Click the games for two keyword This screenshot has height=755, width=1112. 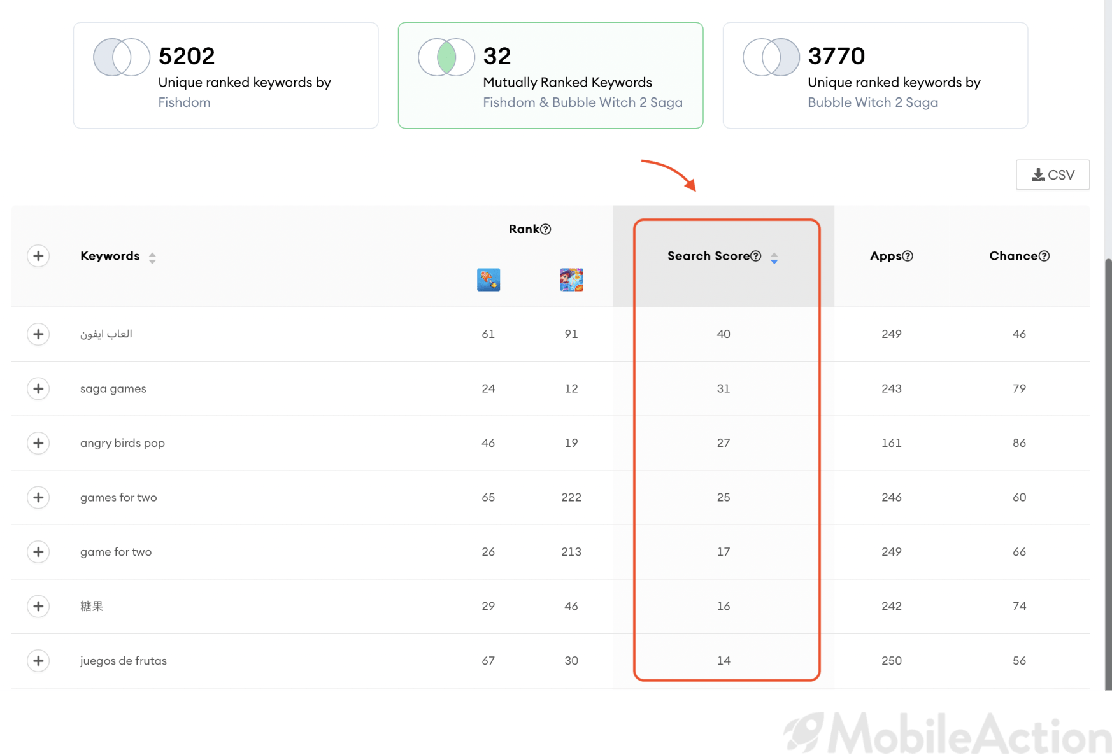(118, 498)
